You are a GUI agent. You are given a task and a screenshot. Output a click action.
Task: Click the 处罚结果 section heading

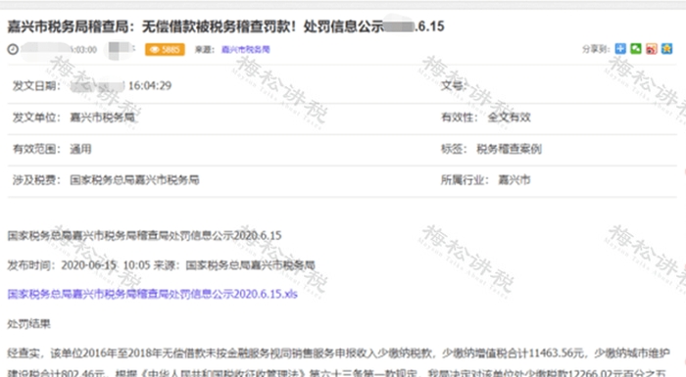coord(28,324)
